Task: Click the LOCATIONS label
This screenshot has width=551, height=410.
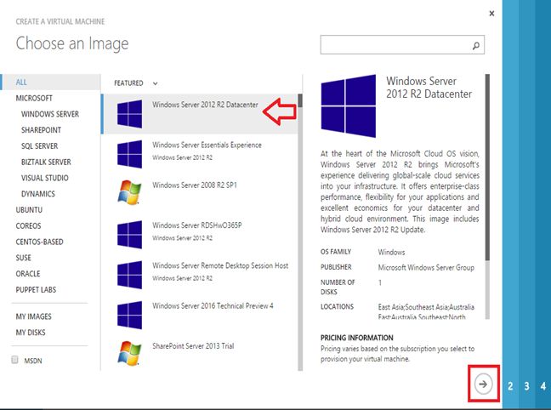Action: pyautogui.click(x=337, y=306)
